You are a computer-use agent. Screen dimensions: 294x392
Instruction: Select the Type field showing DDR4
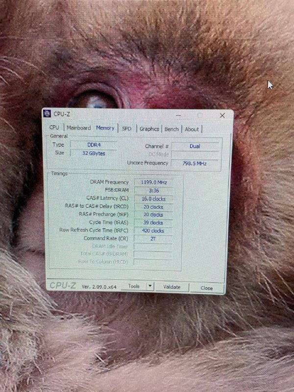coord(93,145)
